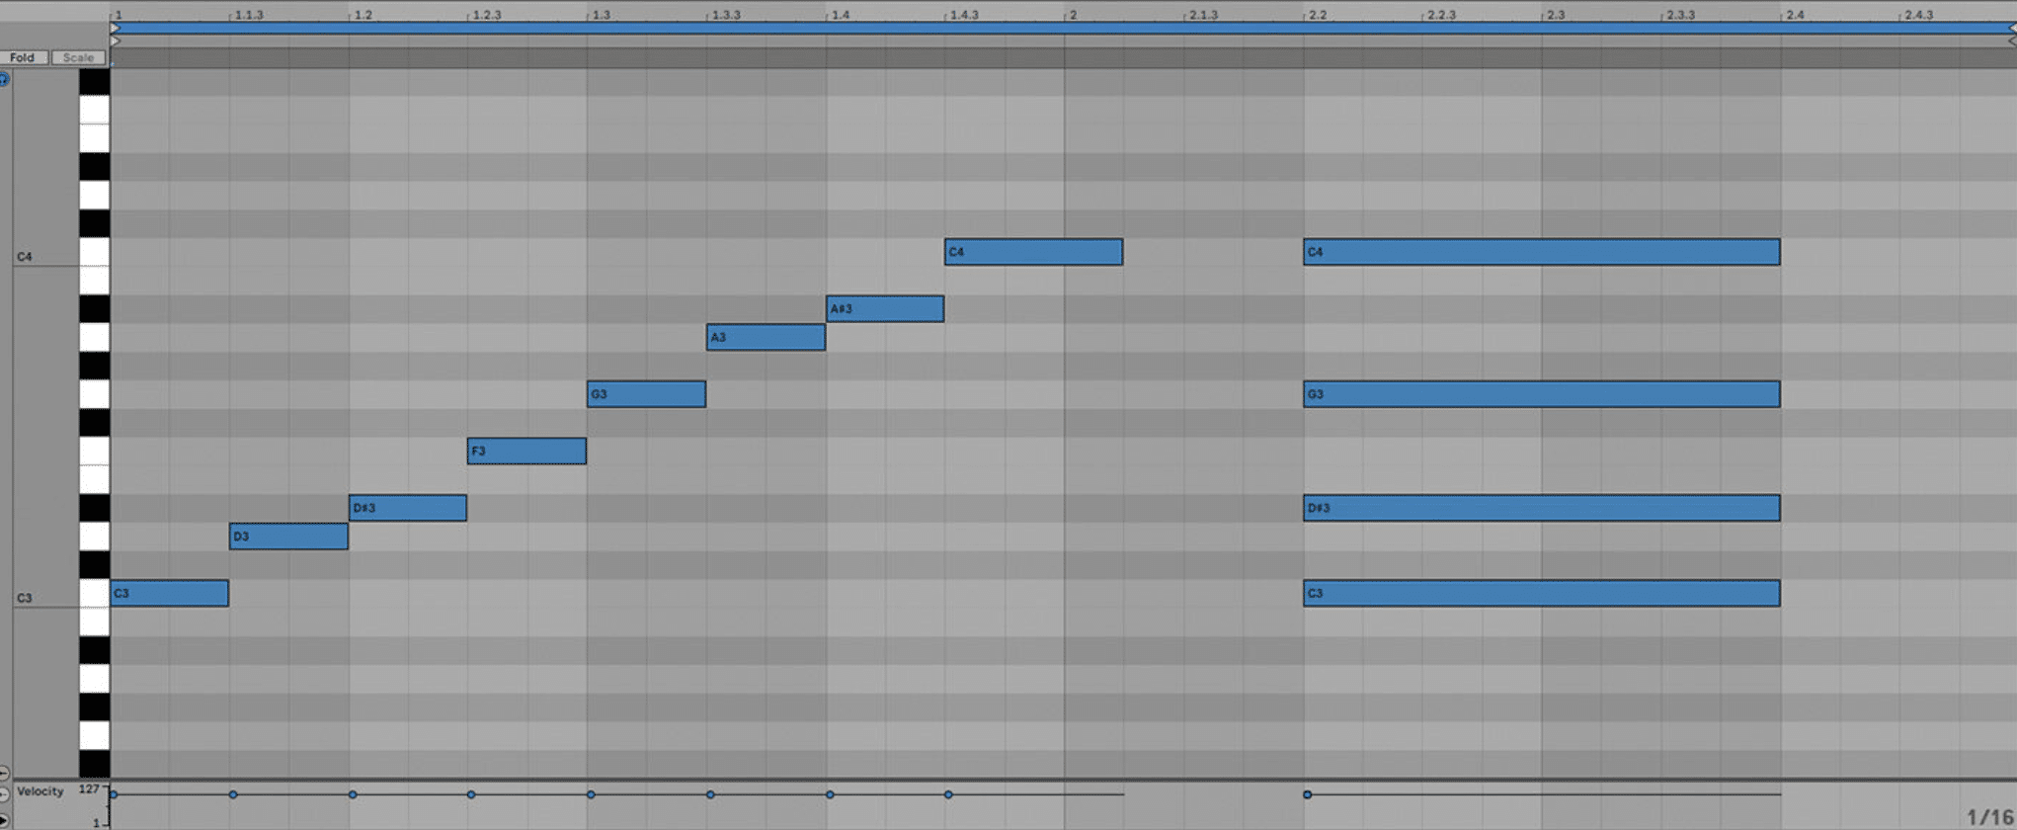Click the loop start triangle marker
This screenshot has height=830, width=2017.
click(x=115, y=29)
